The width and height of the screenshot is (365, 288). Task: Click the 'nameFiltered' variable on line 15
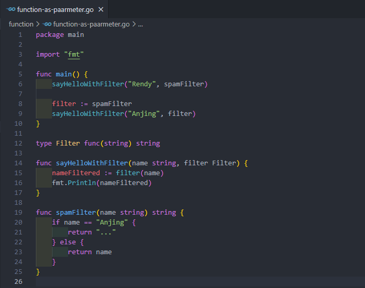click(x=76, y=173)
